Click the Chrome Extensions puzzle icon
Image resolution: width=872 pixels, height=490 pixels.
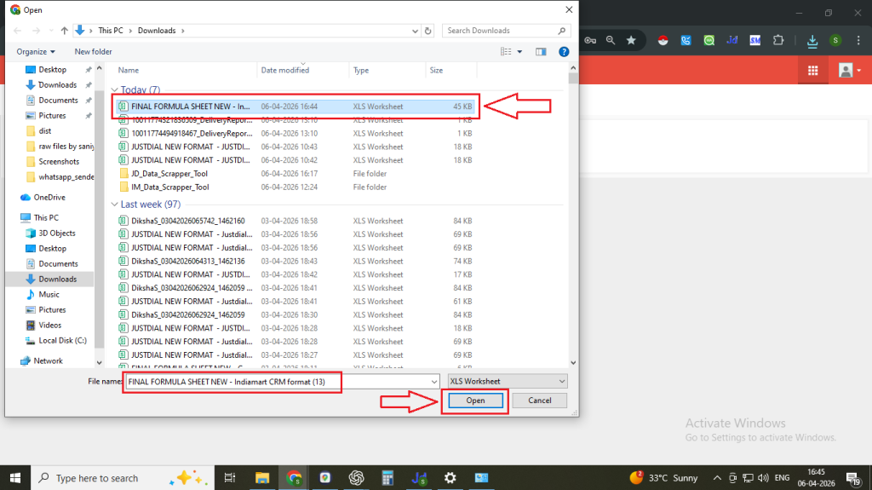(777, 40)
